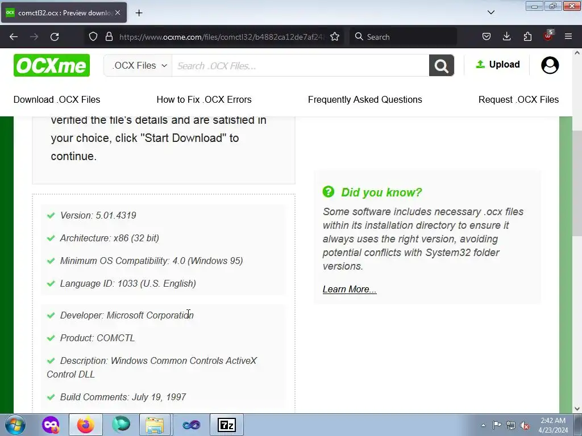Click the site security padlock icon

point(109,37)
